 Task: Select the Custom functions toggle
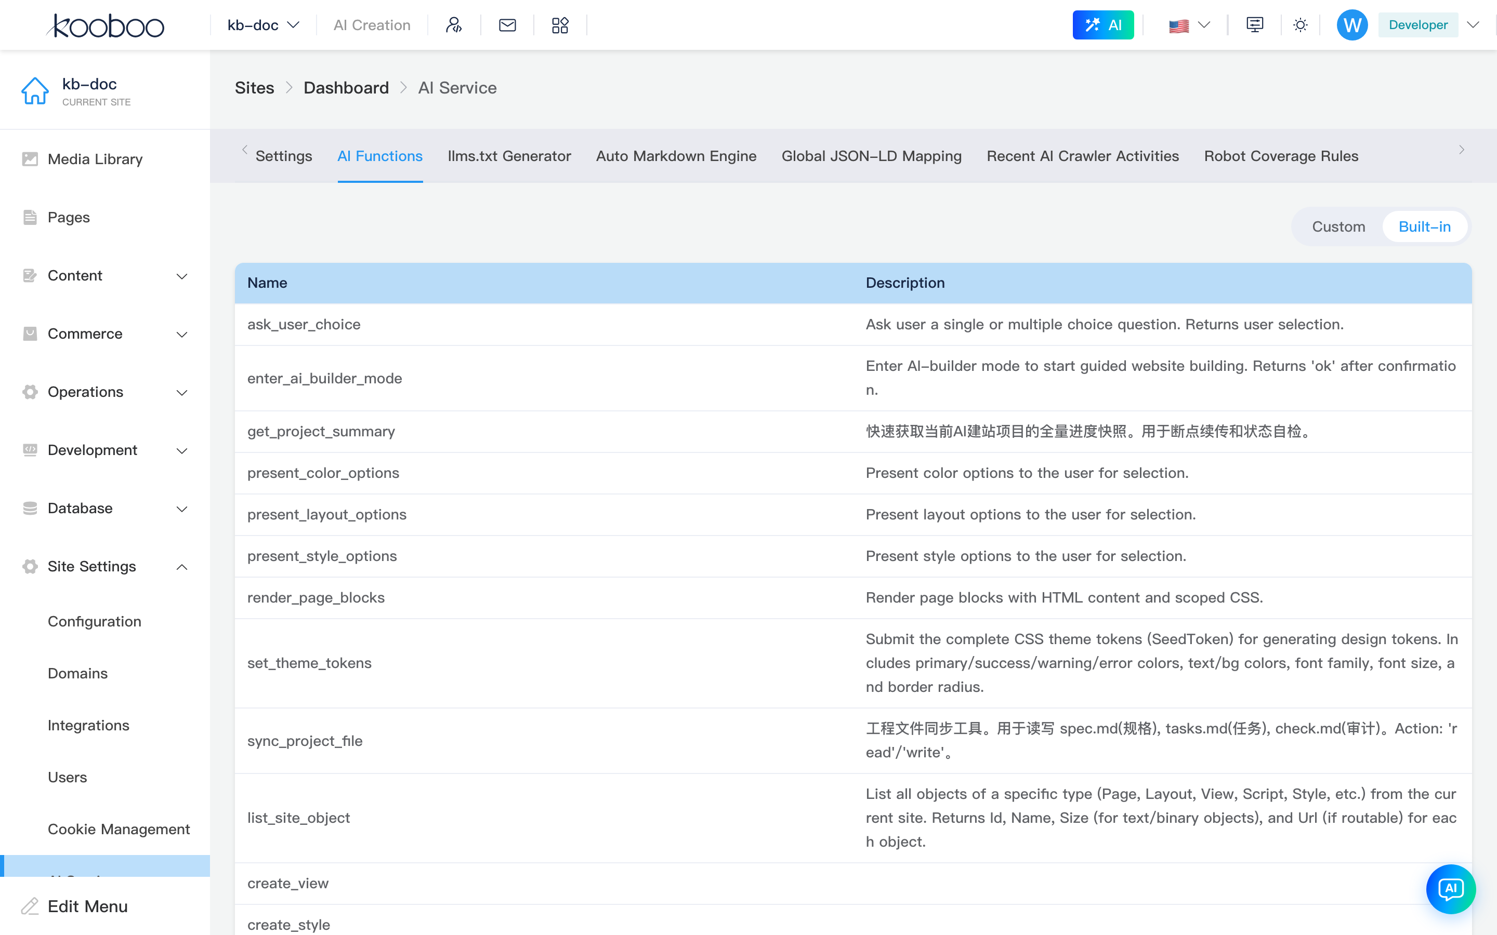(1338, 226)
